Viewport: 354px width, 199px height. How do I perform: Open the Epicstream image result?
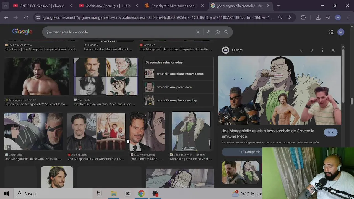coord(33,132)
